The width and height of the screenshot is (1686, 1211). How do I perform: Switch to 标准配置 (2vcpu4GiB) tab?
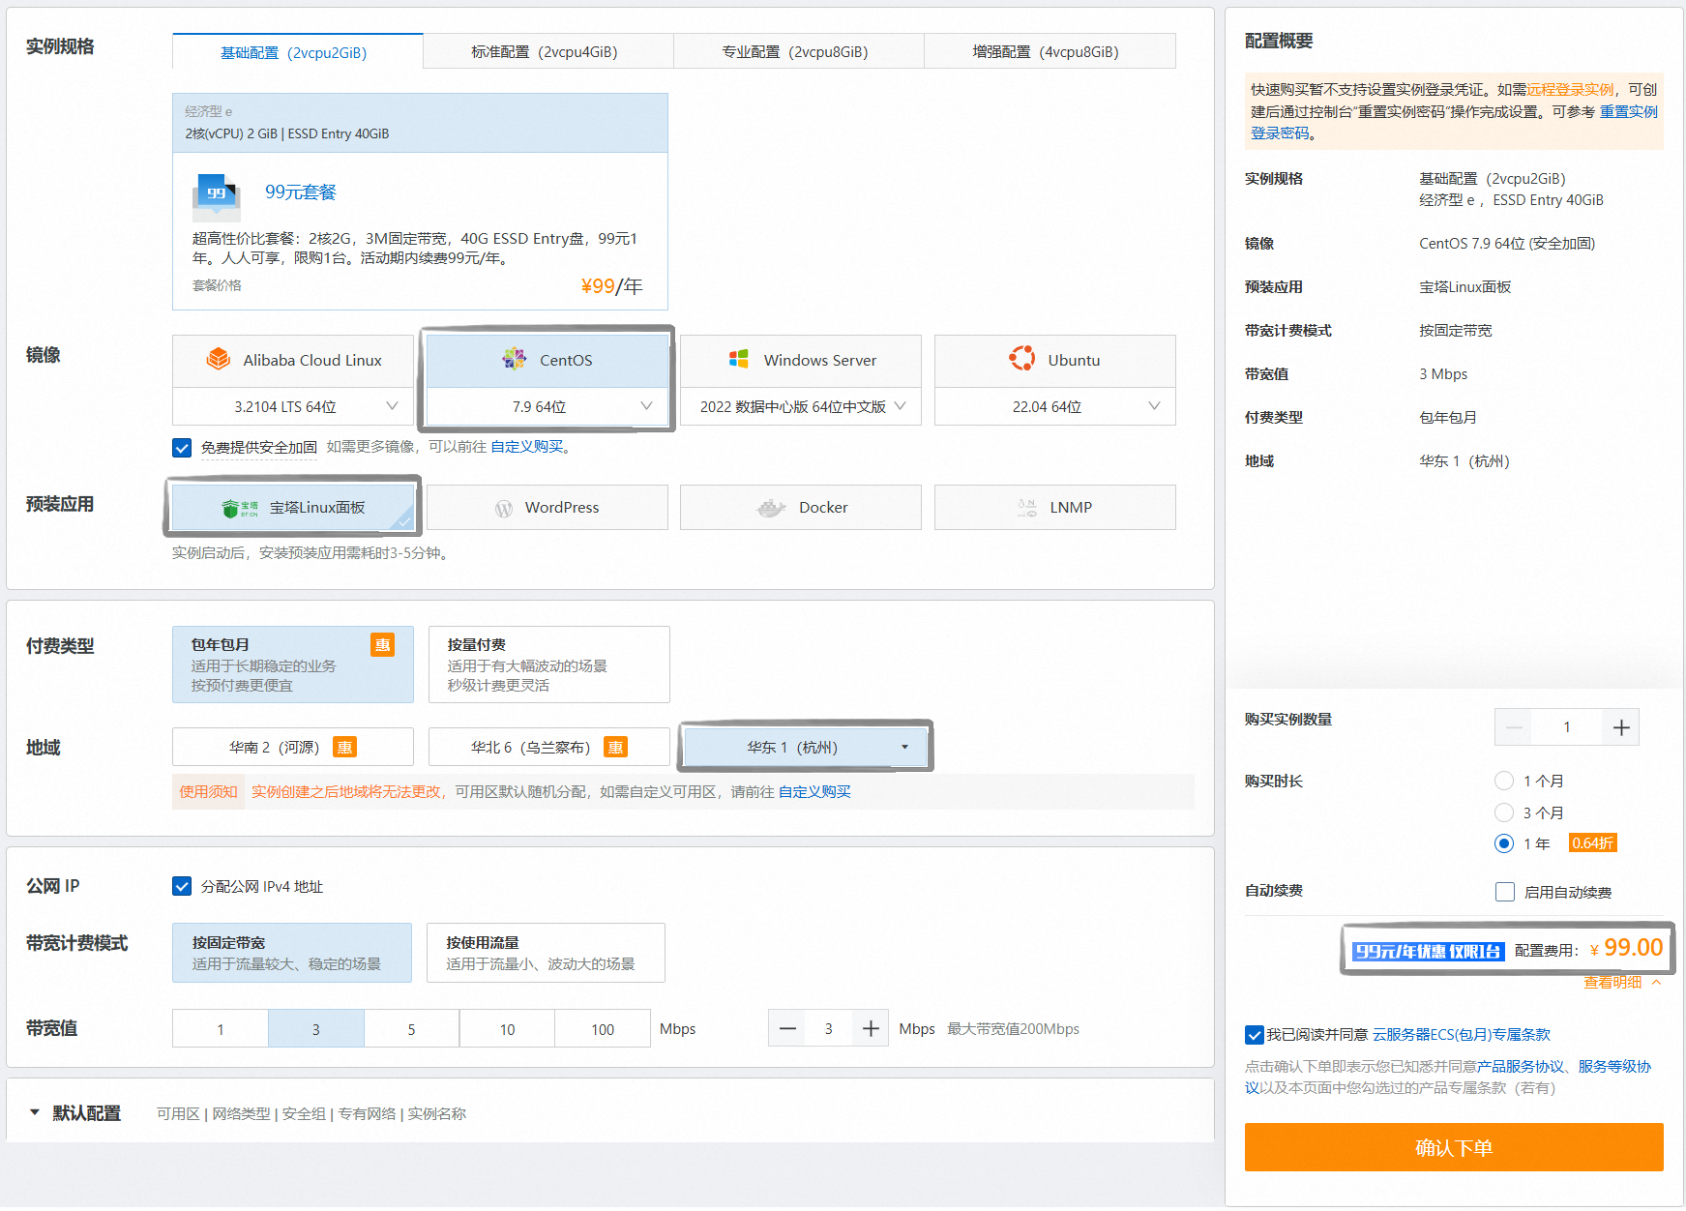tap(548, 51)
